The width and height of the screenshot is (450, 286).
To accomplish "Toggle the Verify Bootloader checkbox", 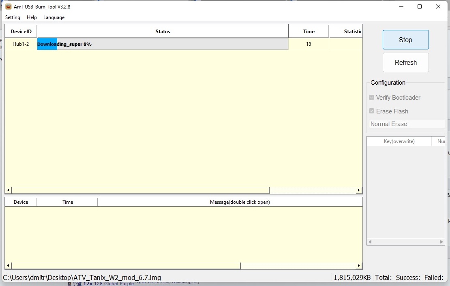I will click(x=371, y=98).
